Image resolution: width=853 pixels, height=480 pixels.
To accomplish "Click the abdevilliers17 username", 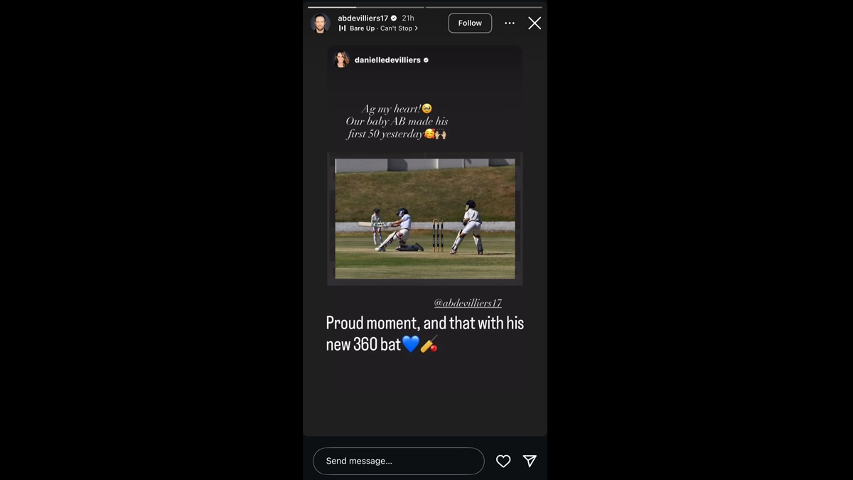I will pos(363,18).
